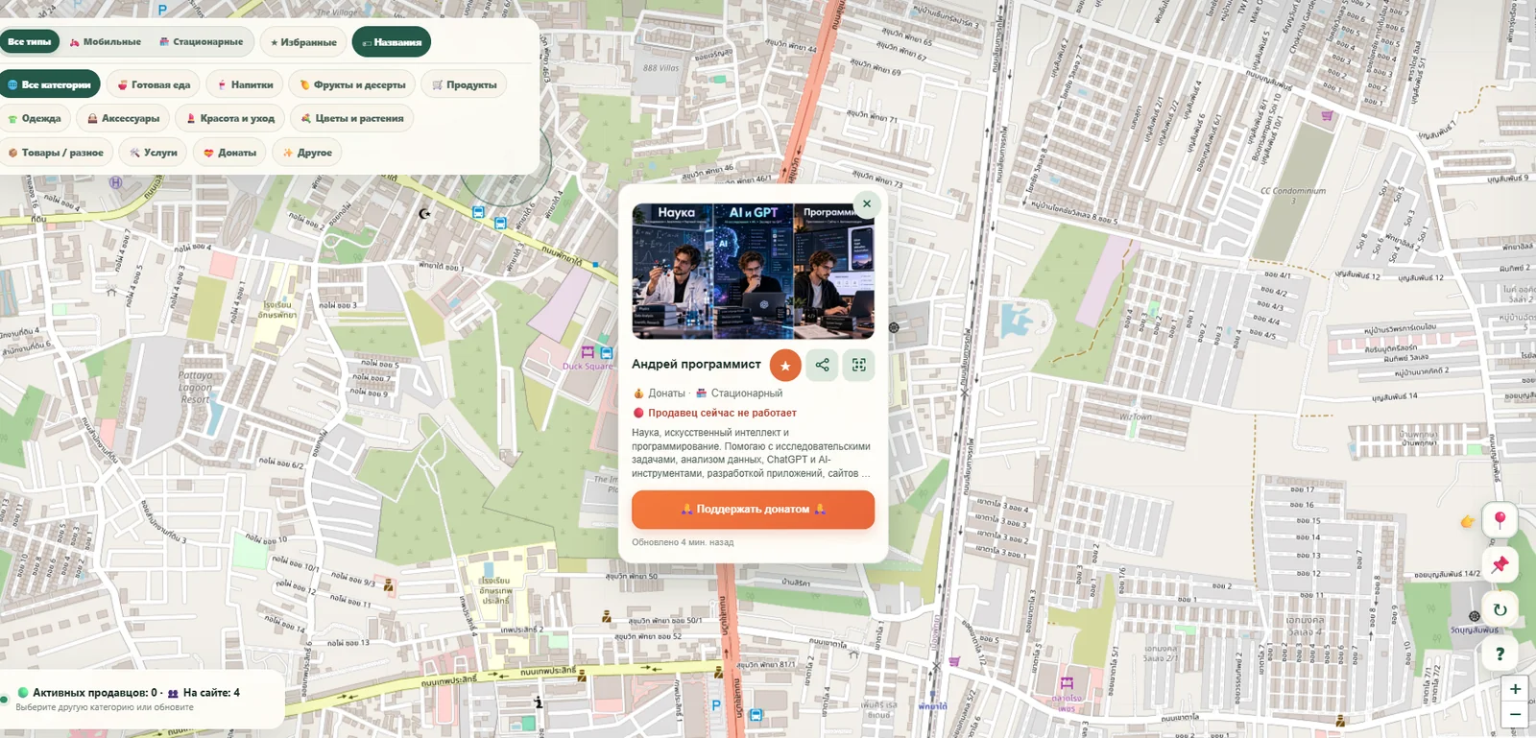
Task: Zoom out on the map
Action: tap(1515, 714)
